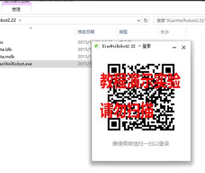The height and width of the screenshot is (173, 205).
Task: Click the breadcrumb chevron after bot2.22
Action: 20,20
